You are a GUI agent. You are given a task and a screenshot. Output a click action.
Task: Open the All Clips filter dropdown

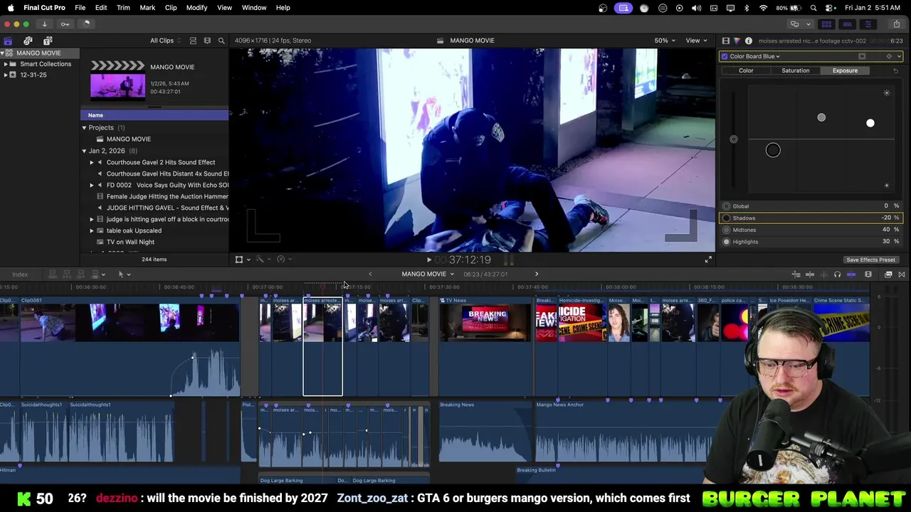tap(165, 41)
